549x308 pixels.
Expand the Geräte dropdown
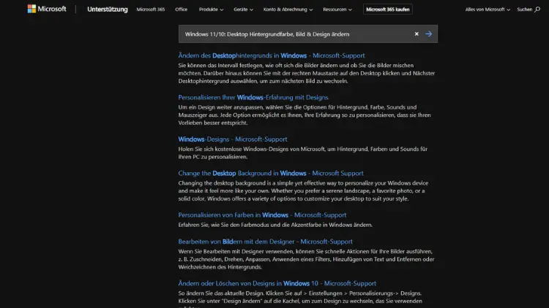tap(243, 9)
